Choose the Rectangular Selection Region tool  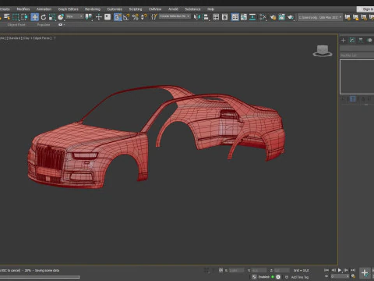[x=16, y=17]
